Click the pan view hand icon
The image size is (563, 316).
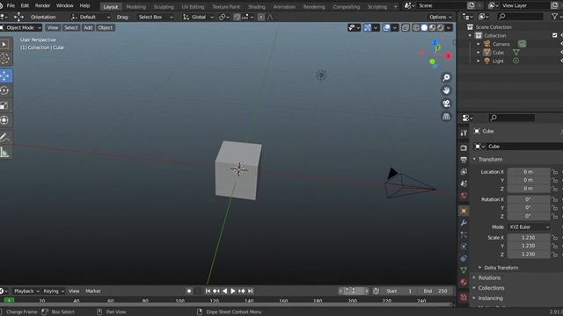pyautogui.click(x=446, y=90)
